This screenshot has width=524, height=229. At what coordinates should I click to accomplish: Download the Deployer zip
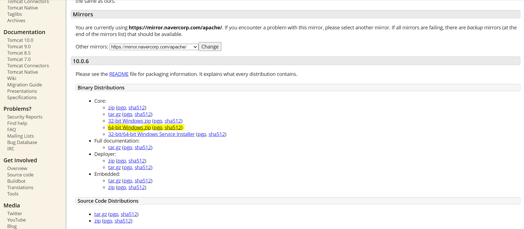pos(111,161)
